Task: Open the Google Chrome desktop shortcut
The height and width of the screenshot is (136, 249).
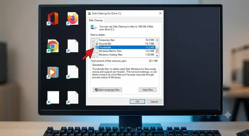Action: tap(53, 46)
